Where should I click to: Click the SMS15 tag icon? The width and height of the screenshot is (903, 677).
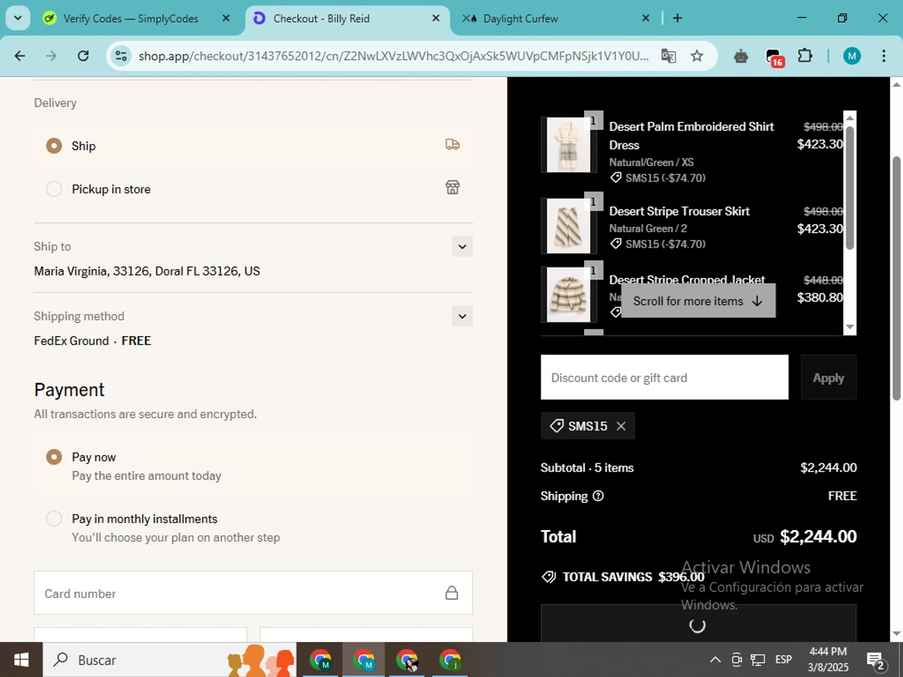(557, 426)
